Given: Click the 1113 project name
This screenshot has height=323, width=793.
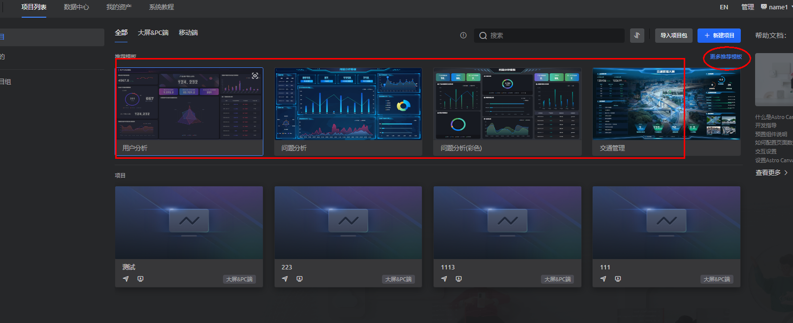Looking at the screenshot, I should click(x=448, y=267).
